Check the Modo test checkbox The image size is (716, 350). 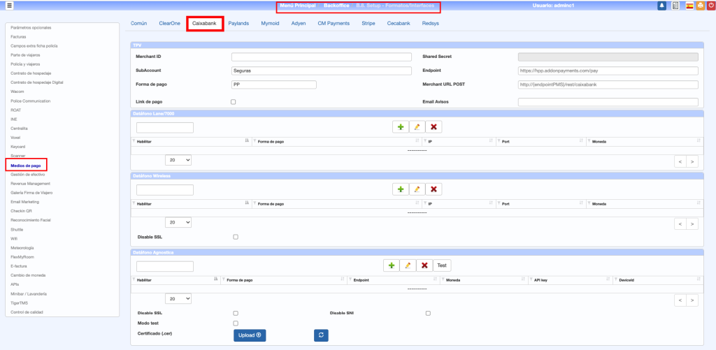coord(236,323)
